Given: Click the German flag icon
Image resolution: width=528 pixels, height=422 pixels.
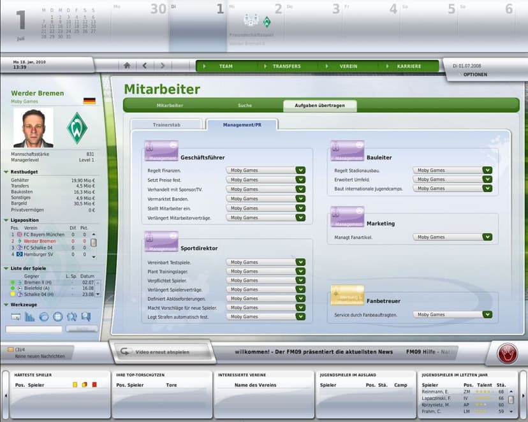Looking at the screenshot, I should coord(89,101).
